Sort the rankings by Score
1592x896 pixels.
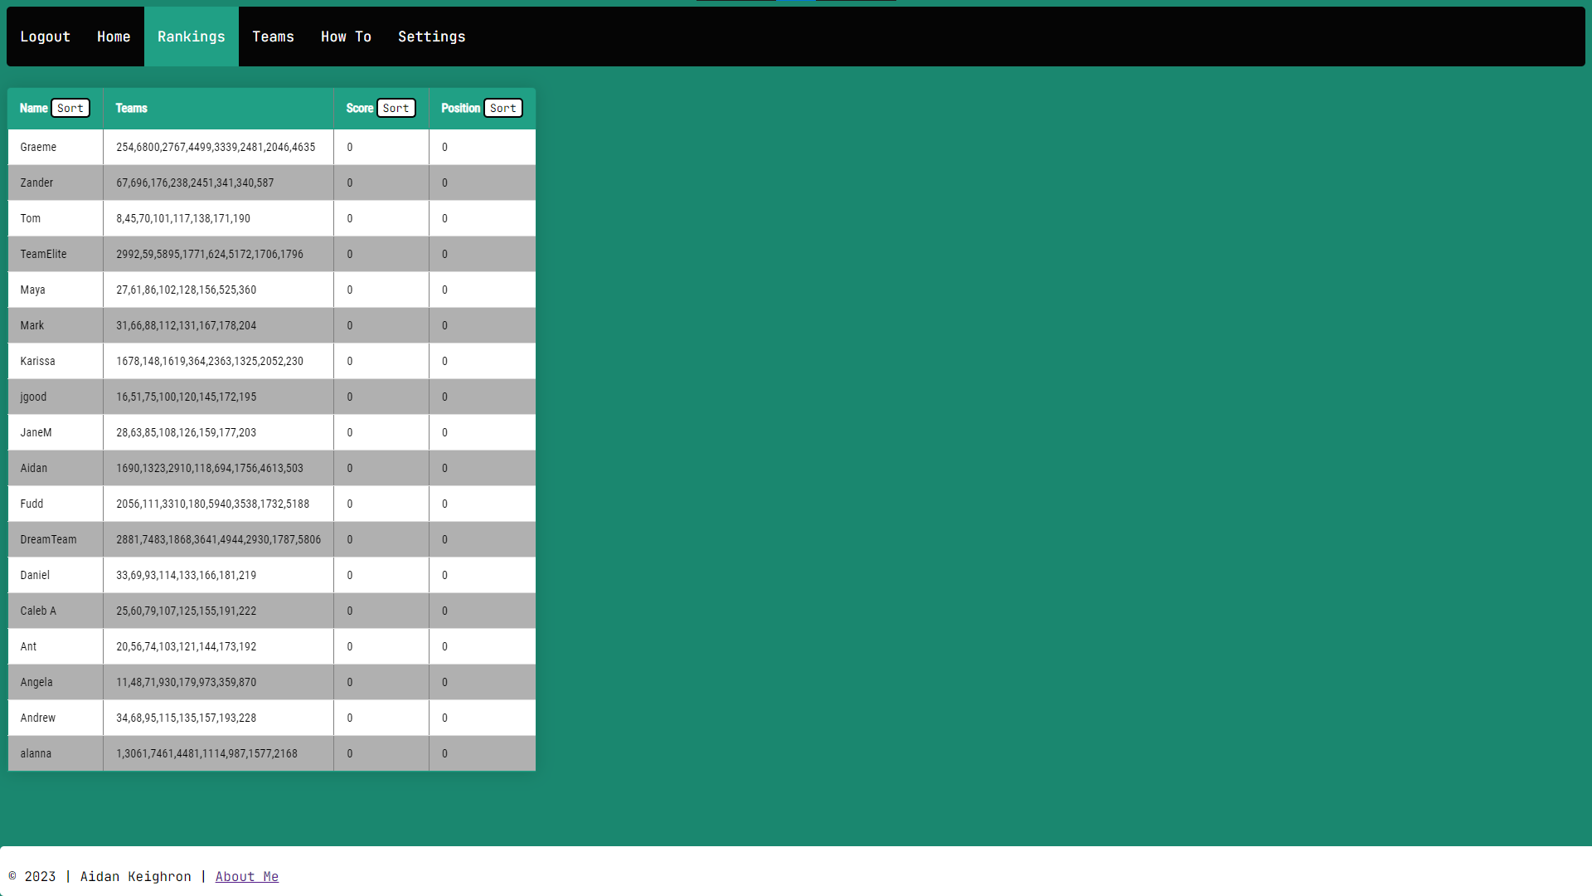tap(396, 108)
